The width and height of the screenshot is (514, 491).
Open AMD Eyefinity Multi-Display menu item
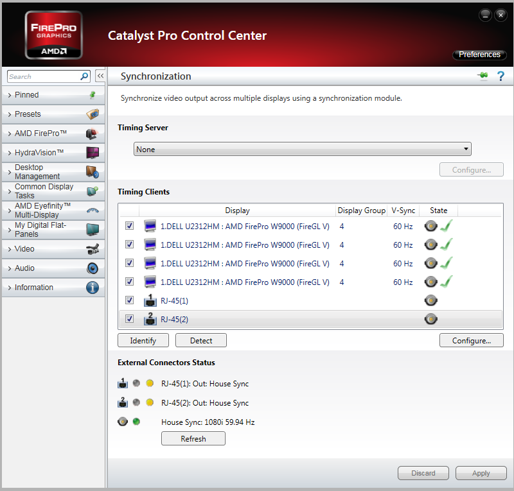coord(42,211)
